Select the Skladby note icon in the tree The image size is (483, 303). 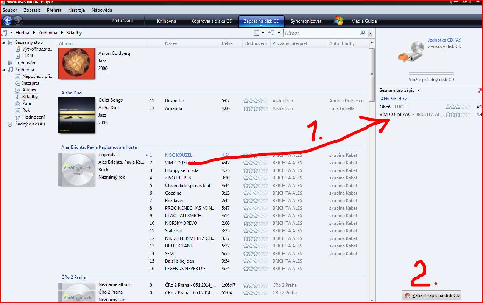17,97
